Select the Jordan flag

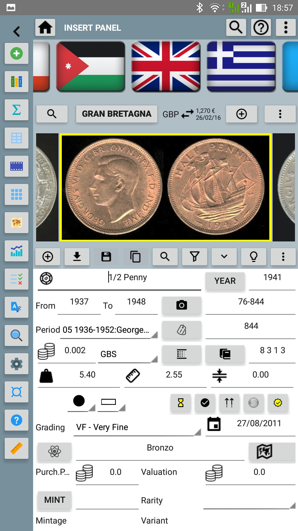tap(91, 66)
